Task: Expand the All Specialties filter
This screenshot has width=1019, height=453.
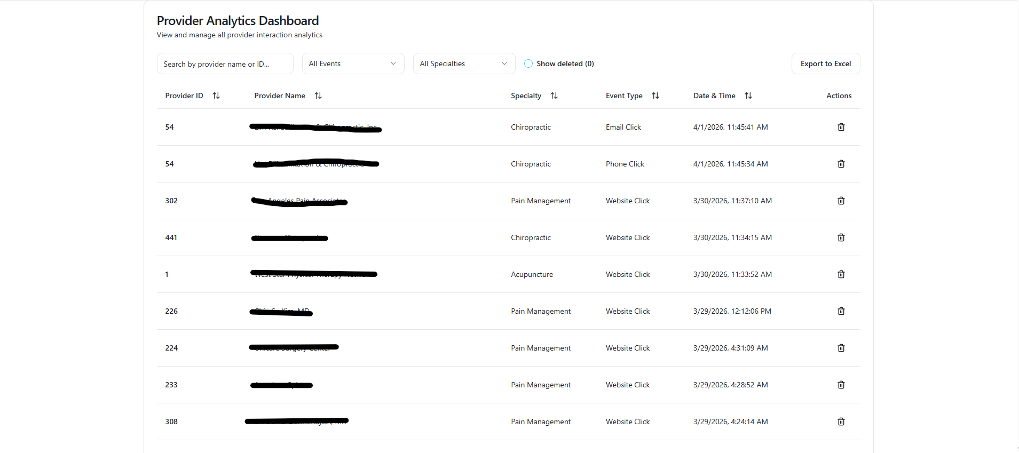Action: [x=463, y=63]
